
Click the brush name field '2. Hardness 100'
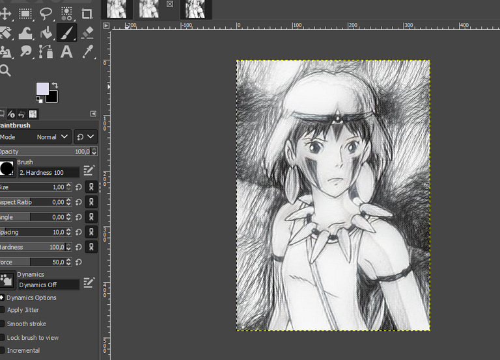click(48, 172)
